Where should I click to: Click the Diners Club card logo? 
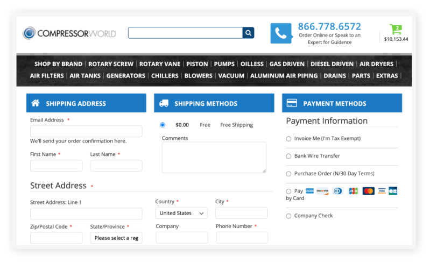tap(338, 191)
